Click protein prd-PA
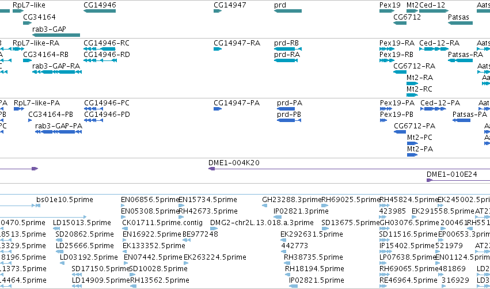Image resolution: width=490 pixels, height=289 pixels. pos(286,109)
